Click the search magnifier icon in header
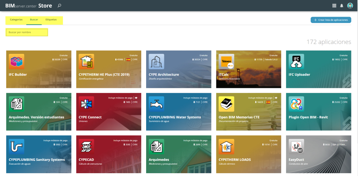The image size is (358, 176). (x=59, y=6)
